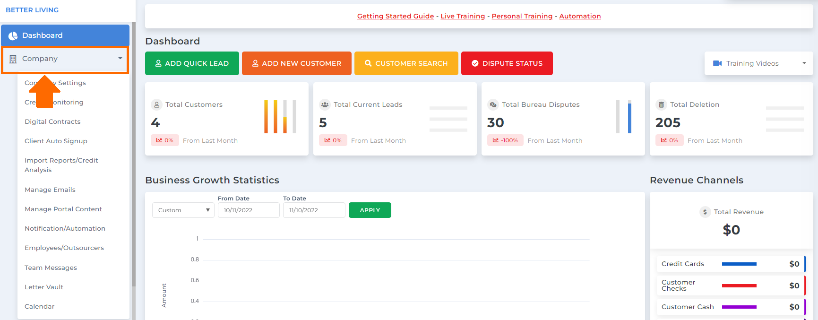Click the From Date input field
Image resolution: width=818 pixels, height=320 pixels.
pyautogui.click(x=249, y=210)
